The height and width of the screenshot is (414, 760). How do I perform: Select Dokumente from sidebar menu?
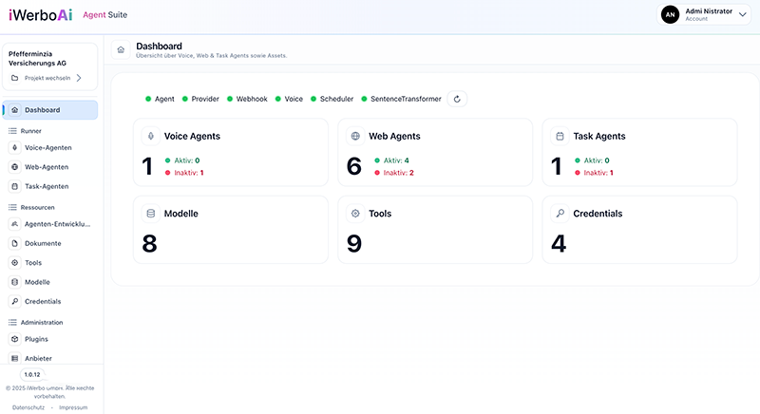pyautogui.click(x=43, y=243)
